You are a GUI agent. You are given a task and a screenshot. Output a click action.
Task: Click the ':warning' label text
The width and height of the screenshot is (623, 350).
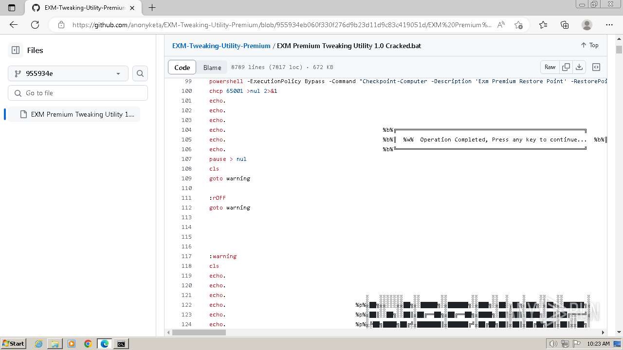(x=223, y=256)
